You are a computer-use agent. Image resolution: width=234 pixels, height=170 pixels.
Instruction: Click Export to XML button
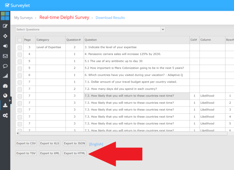click(x=50, y=153)
